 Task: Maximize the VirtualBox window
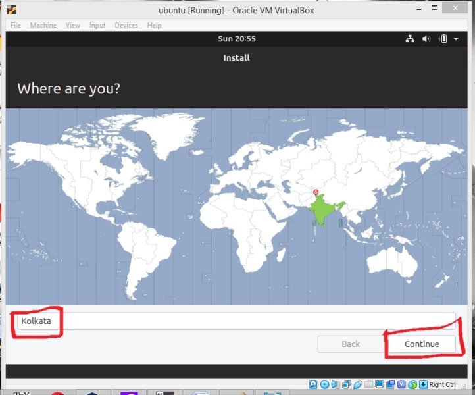click(x=434, y=8)
